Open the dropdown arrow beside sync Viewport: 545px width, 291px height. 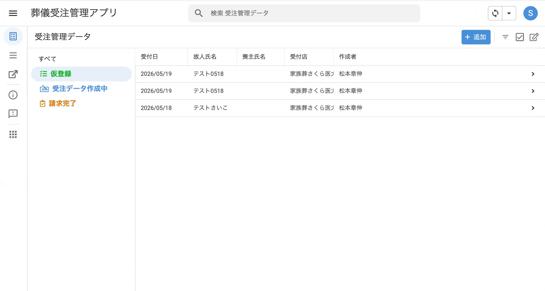click(509, 13)
